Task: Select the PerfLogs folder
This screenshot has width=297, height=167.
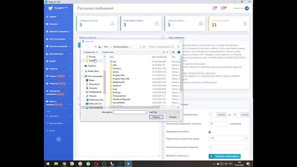Action: coord(116,92)
